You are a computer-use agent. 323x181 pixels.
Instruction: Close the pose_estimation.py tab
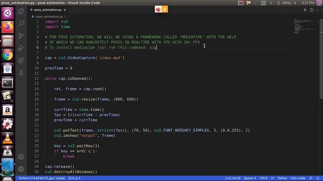tap(65, 10)
